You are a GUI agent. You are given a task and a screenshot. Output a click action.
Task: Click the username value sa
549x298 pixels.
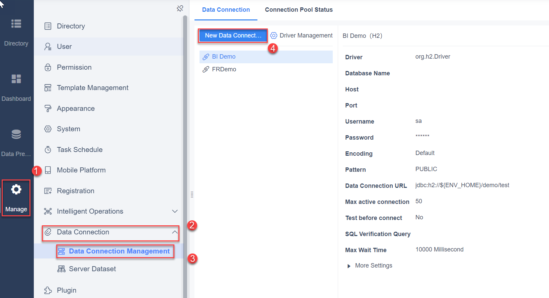(418, 121)
